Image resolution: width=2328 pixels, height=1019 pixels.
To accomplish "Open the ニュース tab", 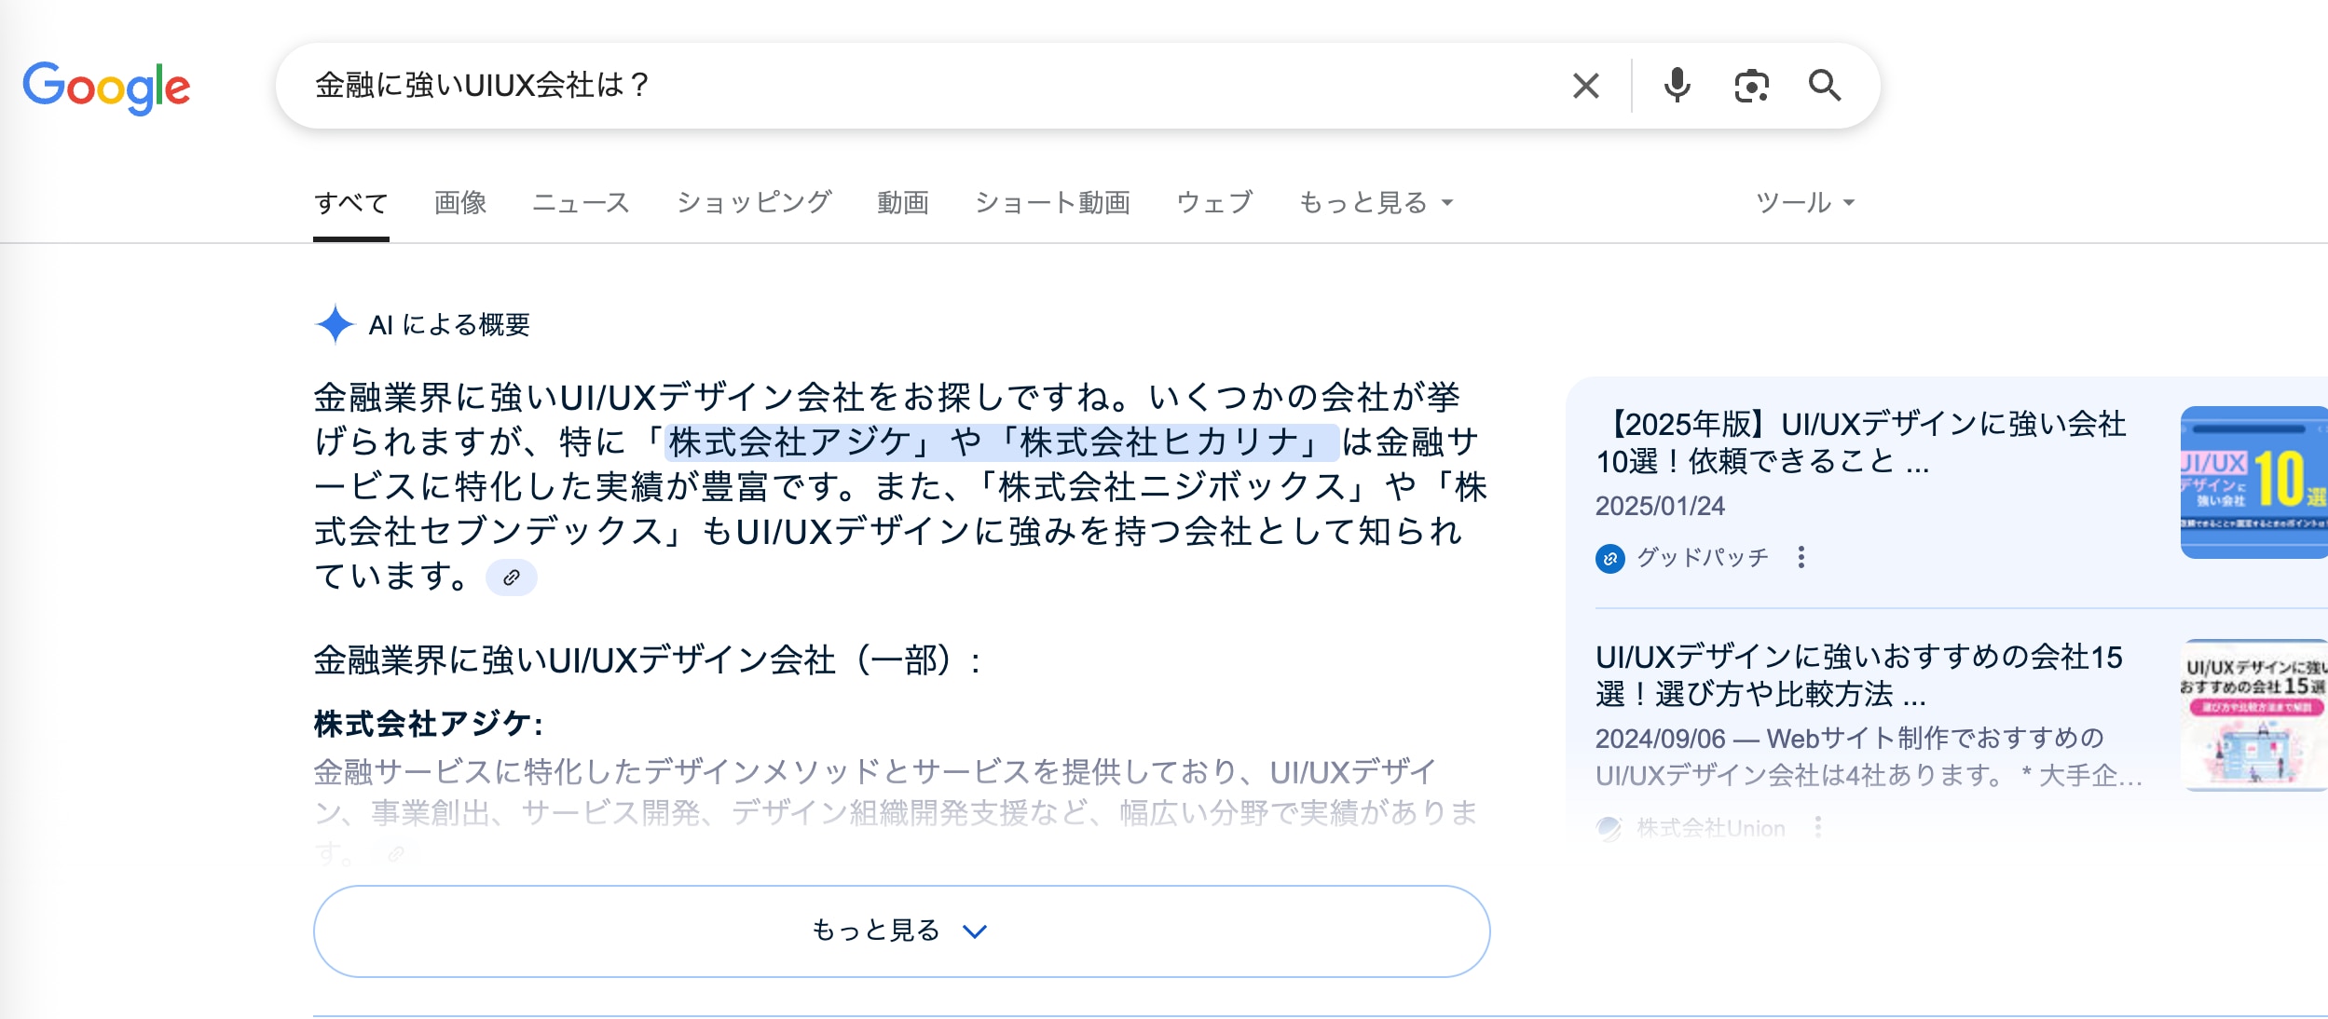I will [x=581, y=203].
